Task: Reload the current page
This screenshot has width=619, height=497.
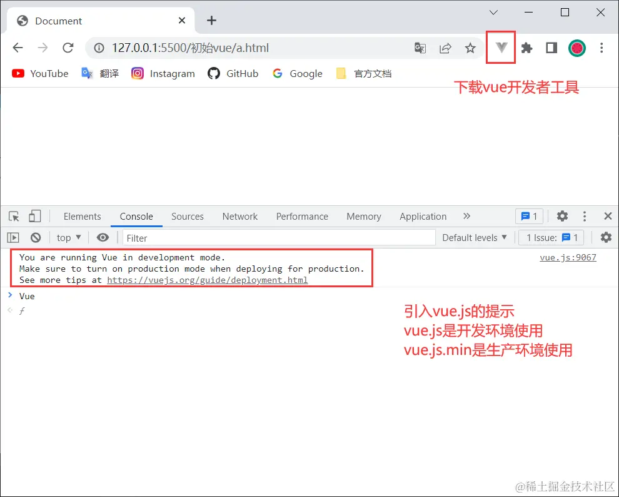Action: (x=68, y=48)
